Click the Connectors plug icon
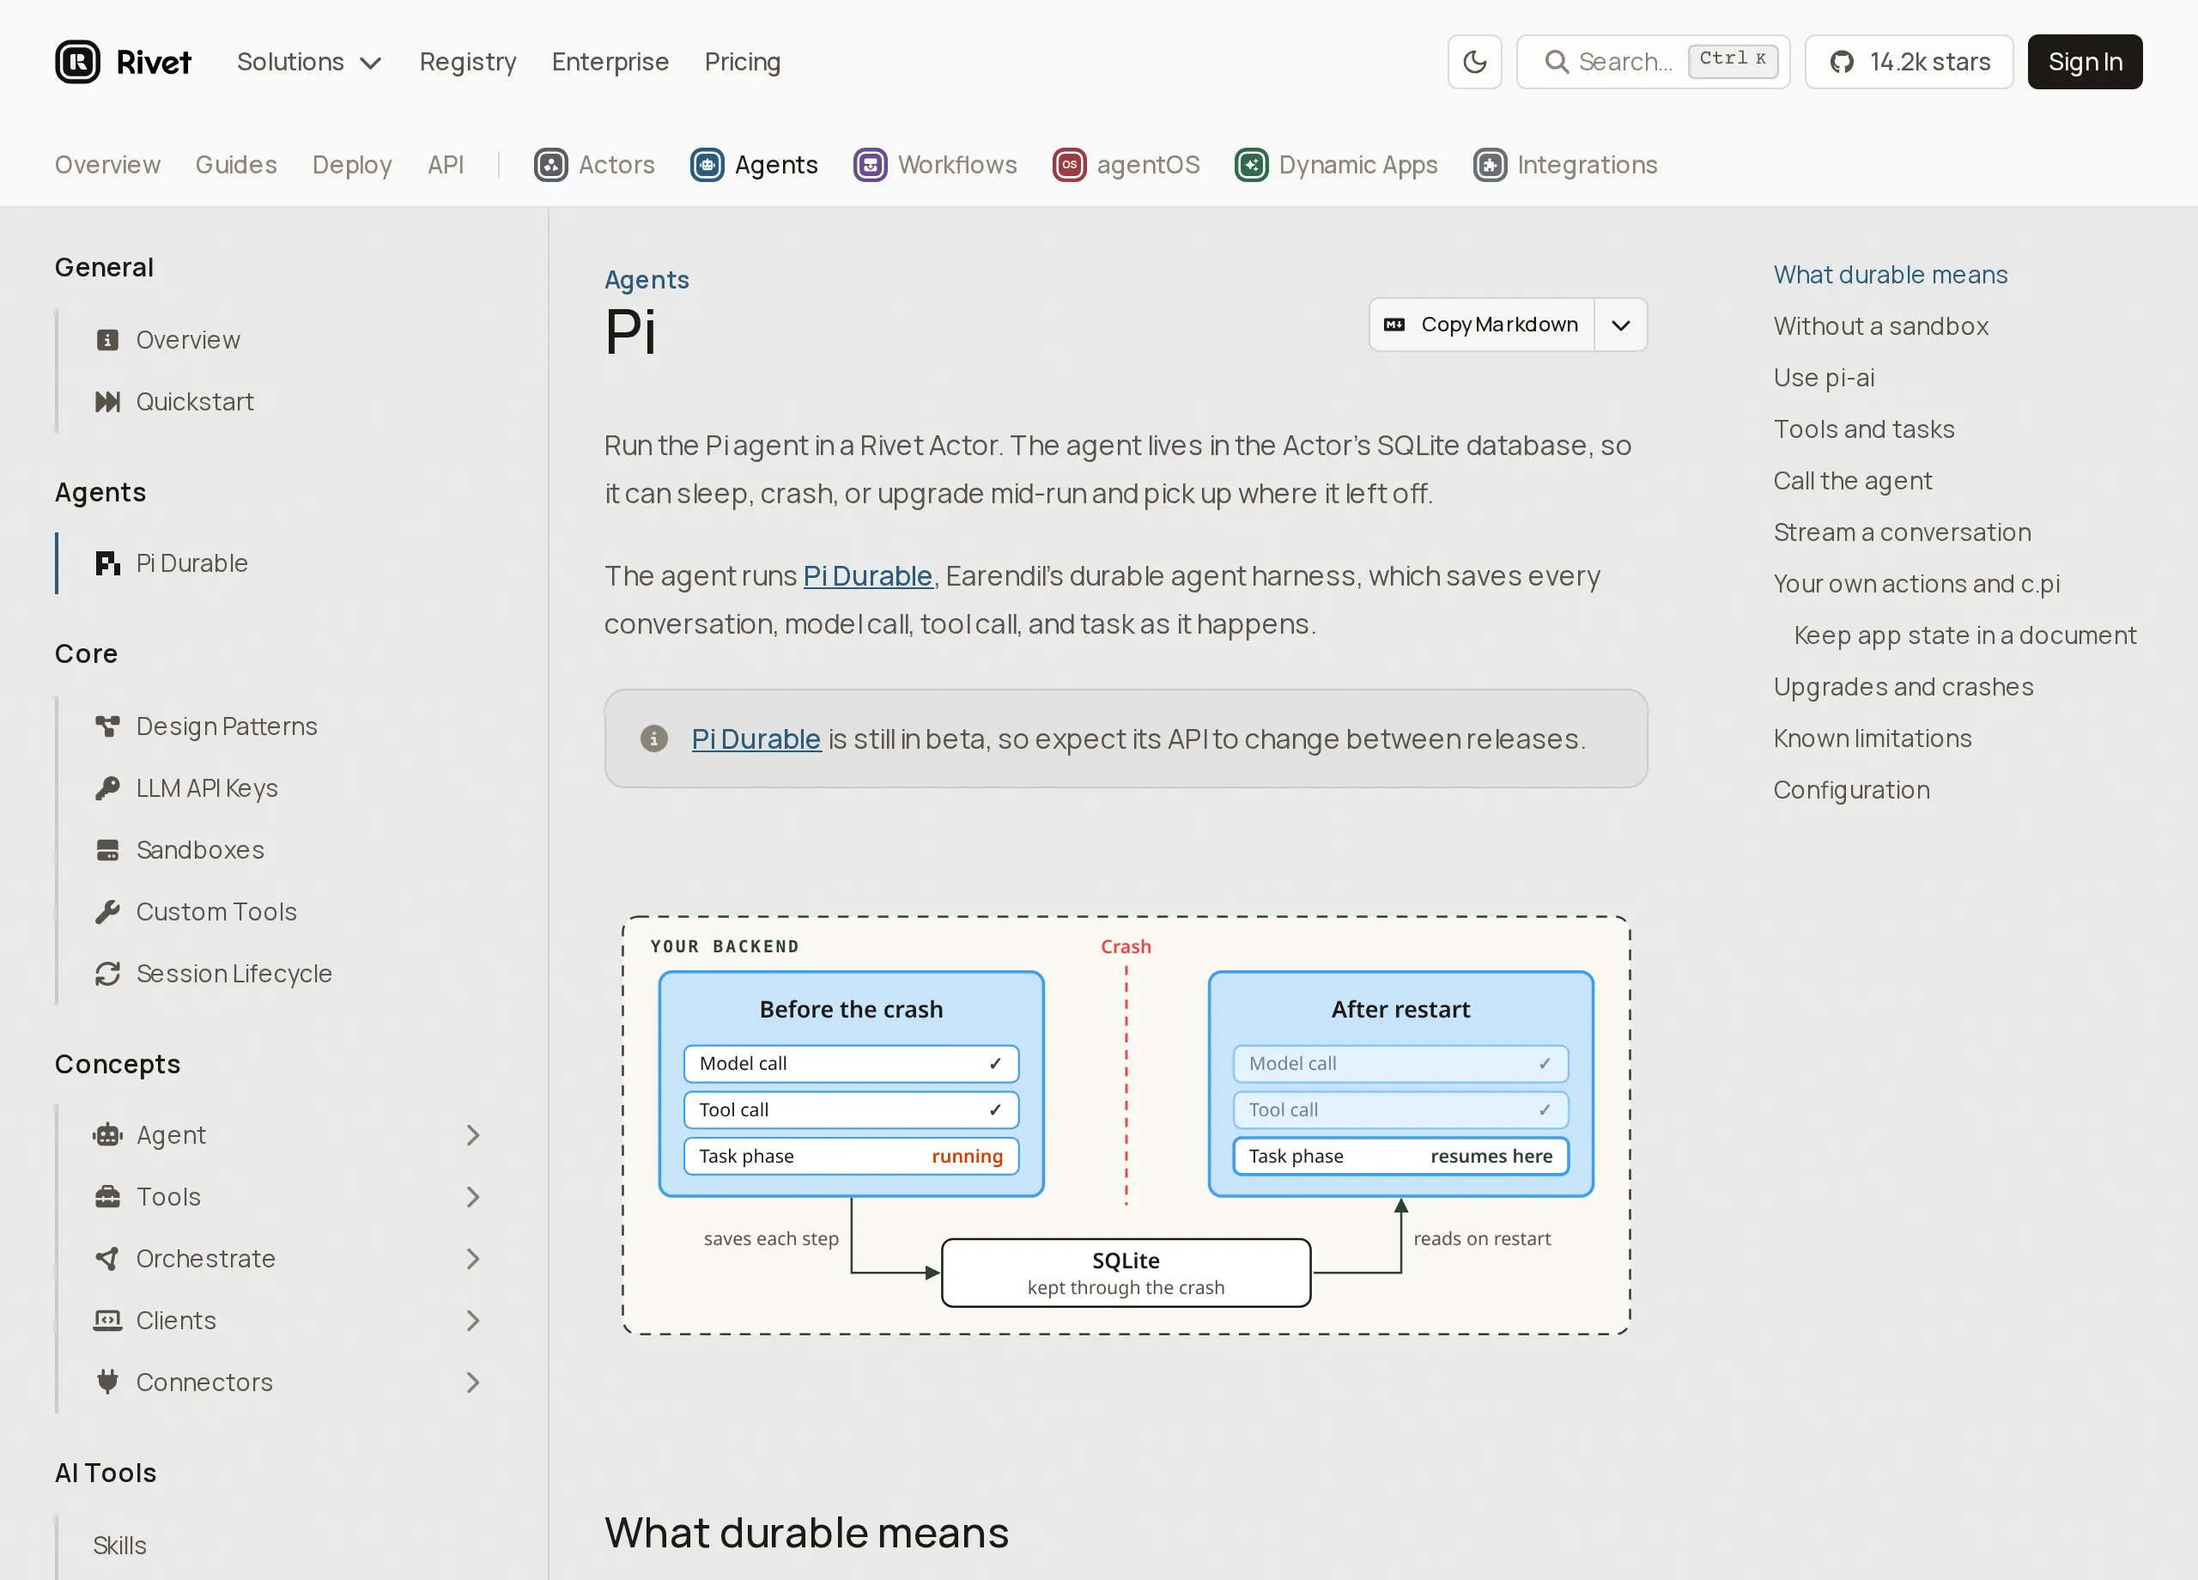 point(107,1382)
